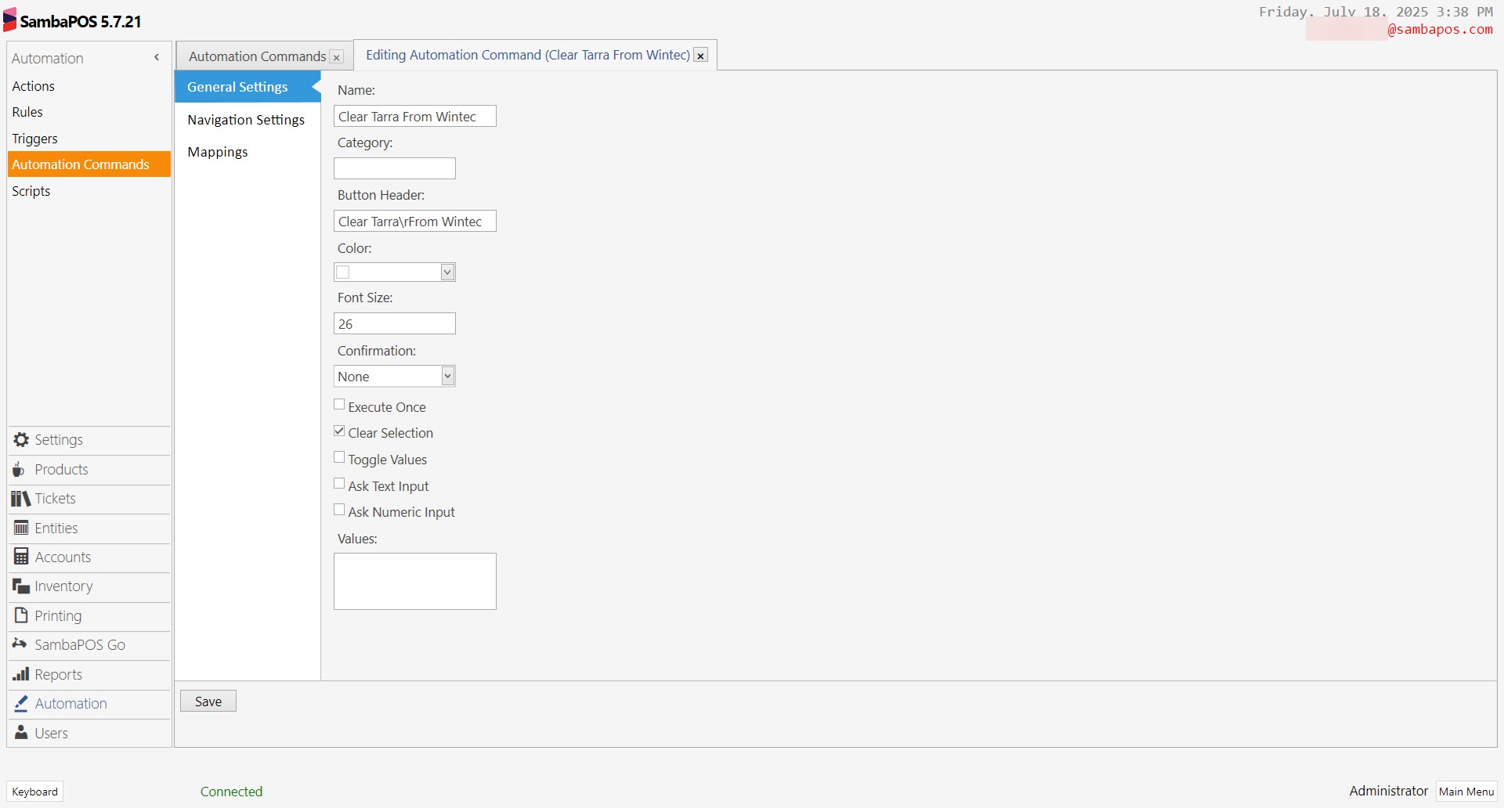
Task: Open Tickets from the sidebar
Action: tap(20, 498)
